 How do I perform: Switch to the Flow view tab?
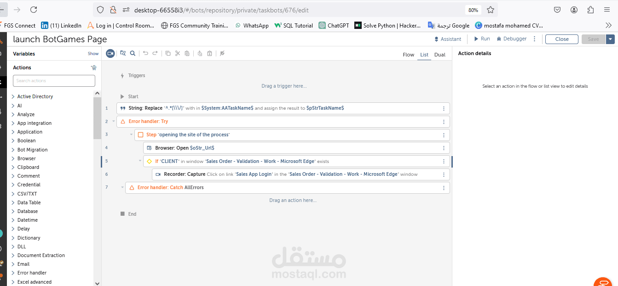[x=408, y=54]
